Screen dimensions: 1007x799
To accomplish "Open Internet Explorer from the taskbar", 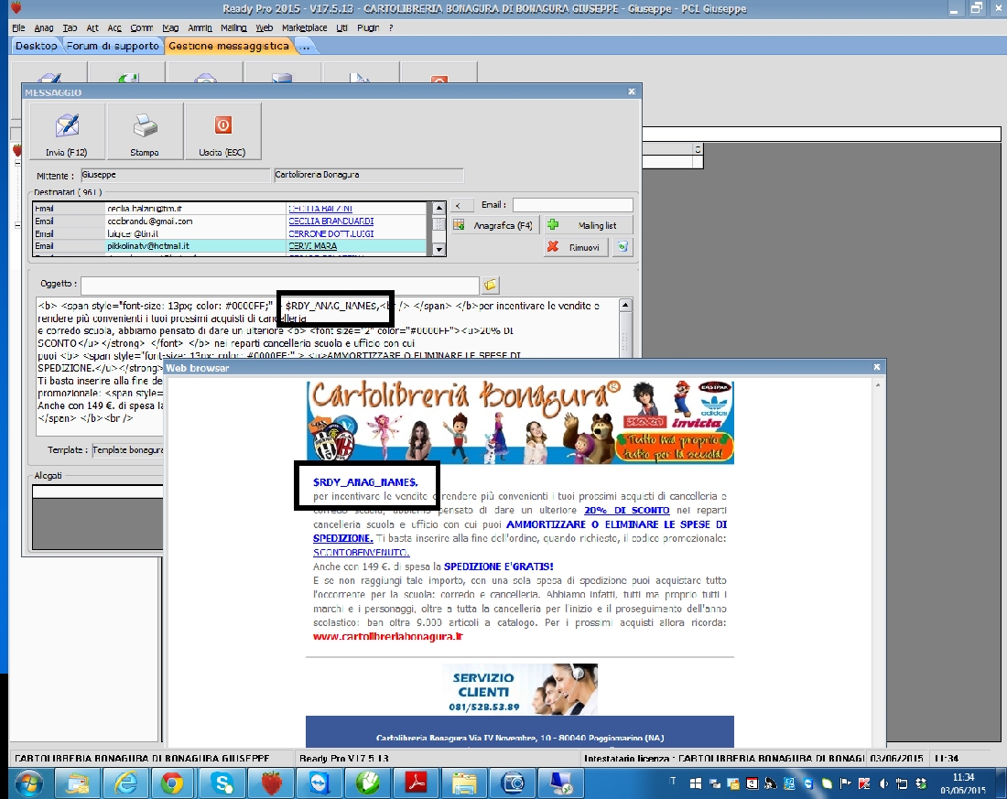I will [x=126, y=783].
